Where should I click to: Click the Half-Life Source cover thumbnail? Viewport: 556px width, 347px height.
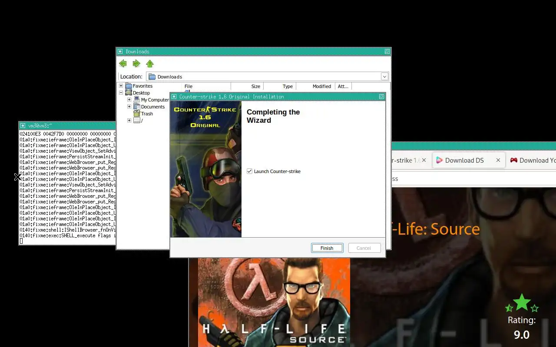274,302
